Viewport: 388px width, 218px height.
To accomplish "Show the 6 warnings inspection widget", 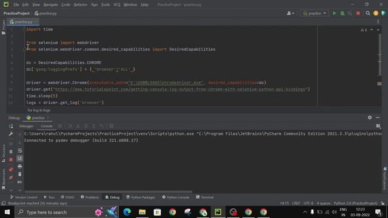I will 364,30.
